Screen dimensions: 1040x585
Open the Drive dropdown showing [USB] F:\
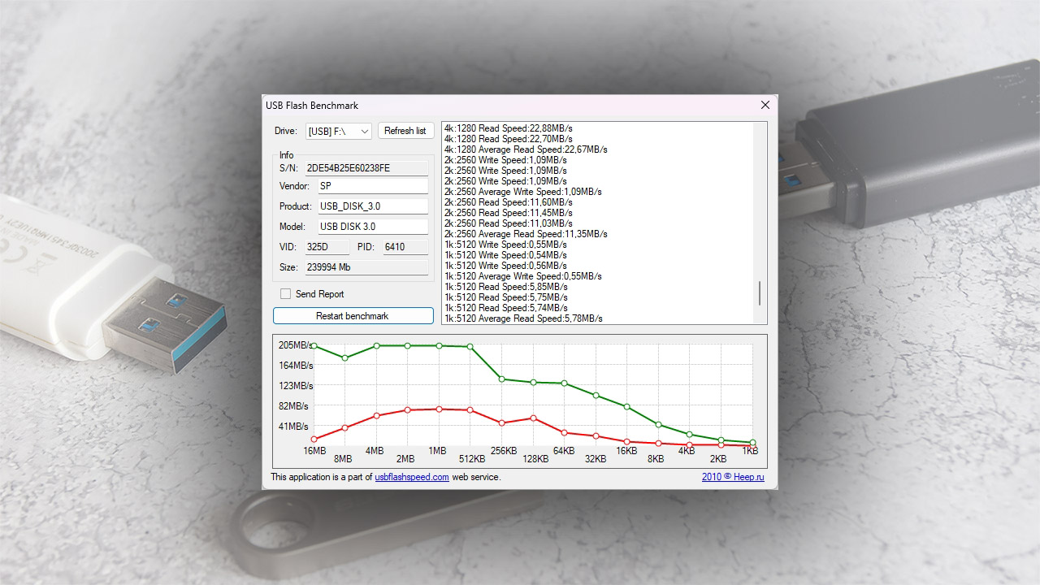338,132
